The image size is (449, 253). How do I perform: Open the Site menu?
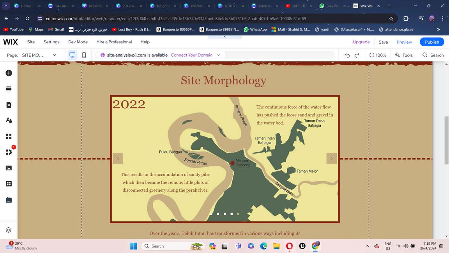(31, 42)
